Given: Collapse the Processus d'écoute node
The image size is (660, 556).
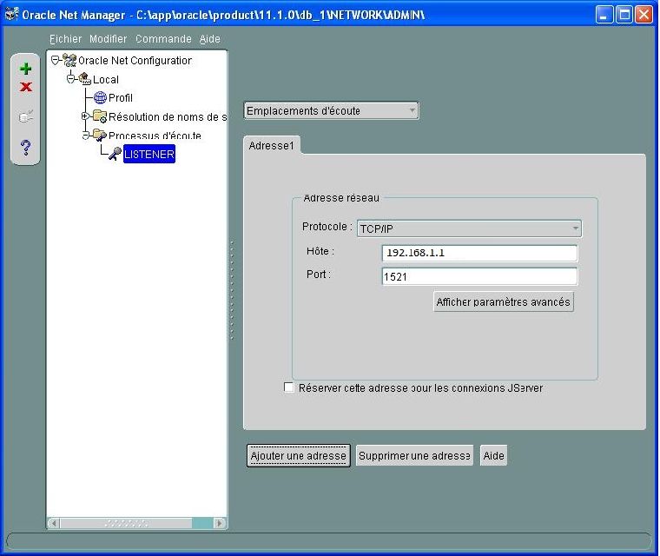Looking at the screenshot, I should tap(85, 136).
